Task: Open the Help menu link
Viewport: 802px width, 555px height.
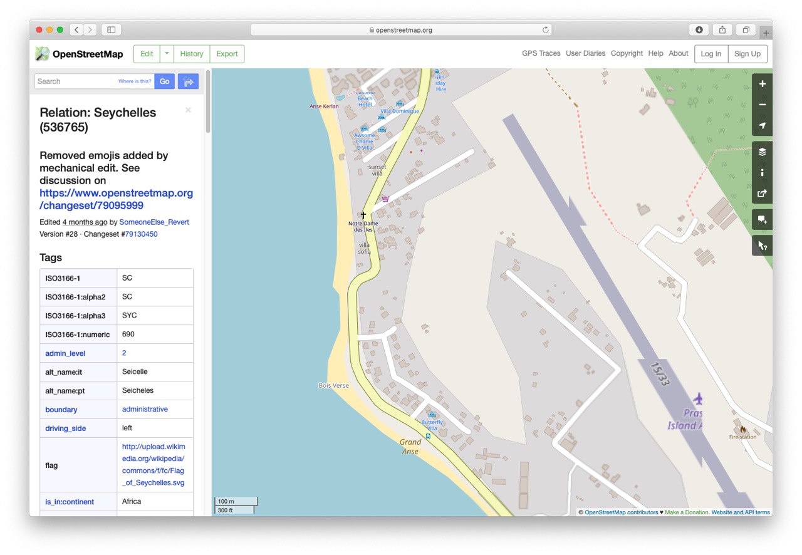Action: (x=655, y=53)
